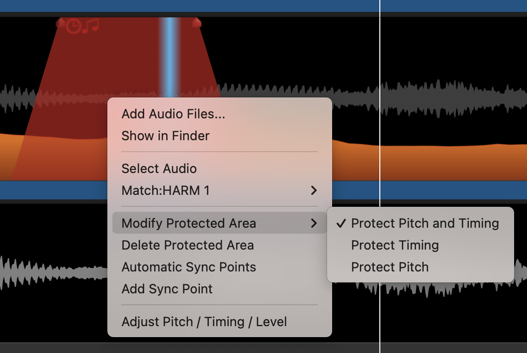The width and height of the screenshot is (527, 353).
Task: Click the left handle of the protected area
Action: 60,22
